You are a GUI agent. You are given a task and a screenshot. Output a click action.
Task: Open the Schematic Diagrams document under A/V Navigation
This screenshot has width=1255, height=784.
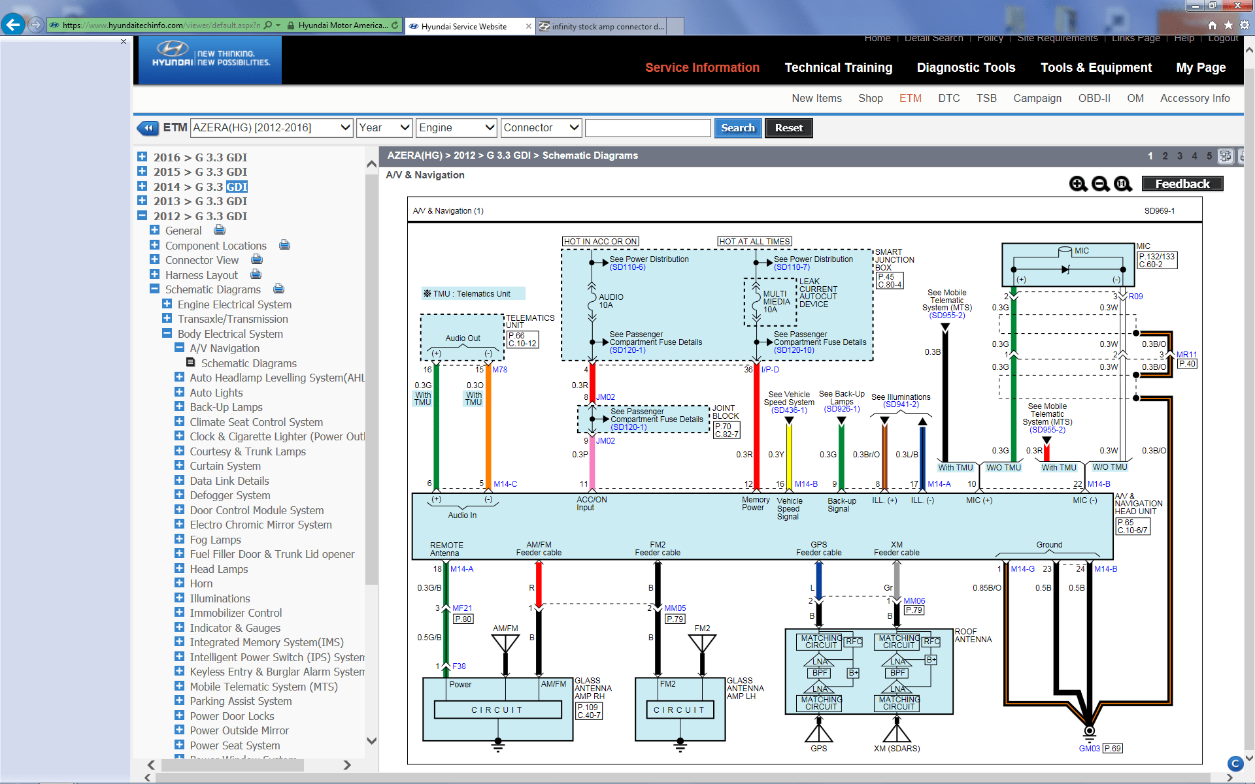pyautogui.click(x=248, y=363)
